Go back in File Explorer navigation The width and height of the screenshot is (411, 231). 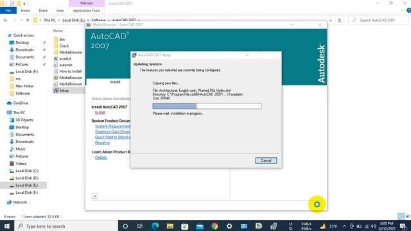(x=6, y=20)
